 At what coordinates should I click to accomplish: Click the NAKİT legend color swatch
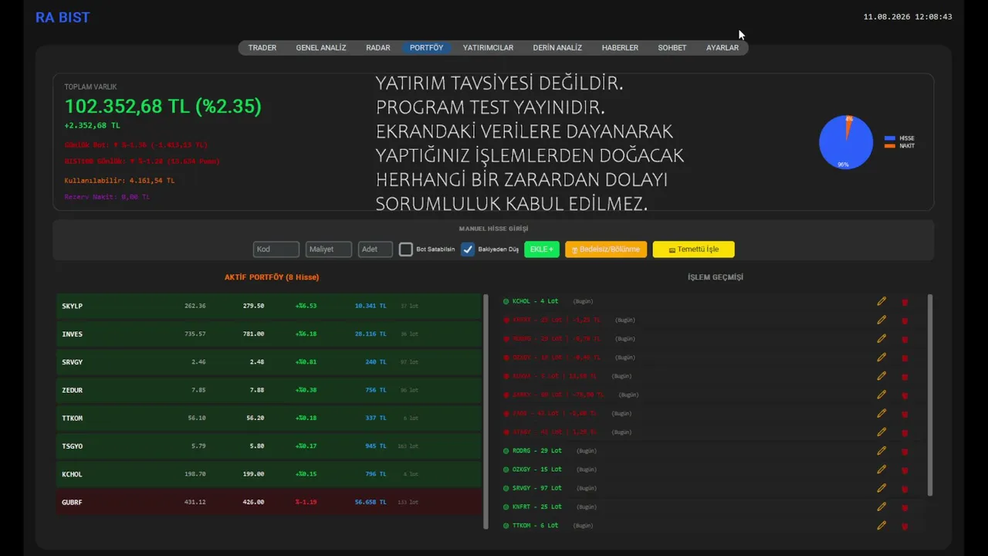click(890, 146)
